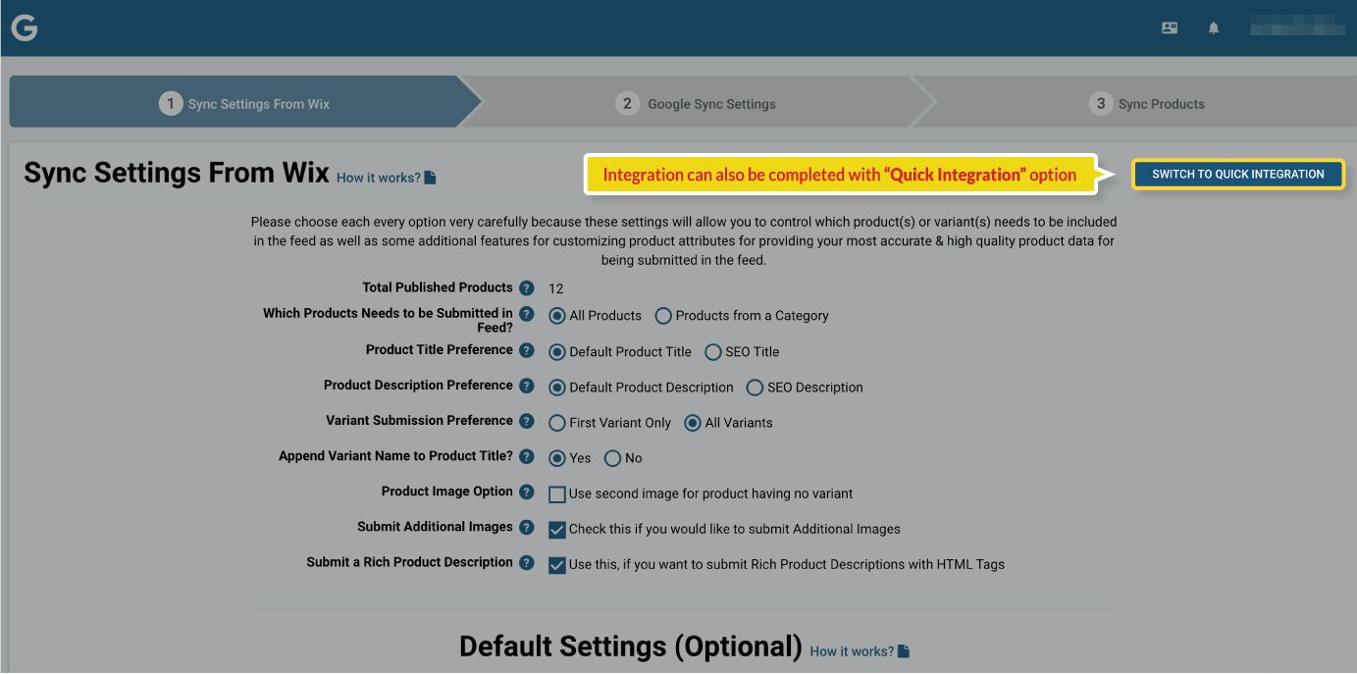Click the step 1 number circle
This screenshot has width=1357, height=674.
click(171, 104)
